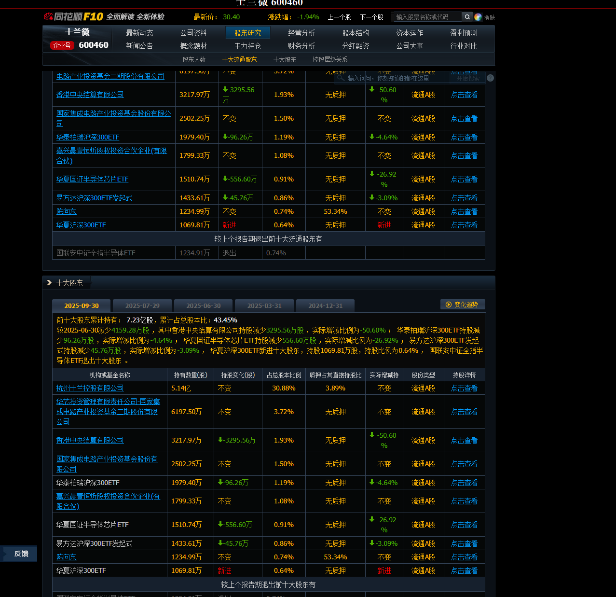Open the 公司资料 menu item
The width and height of the screenshot is (616, 597).
[x=193, y=33]
